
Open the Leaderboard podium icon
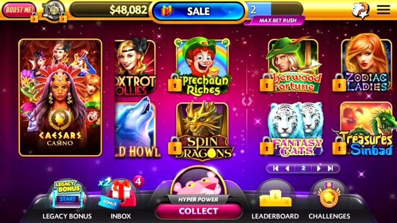point(276,197)
